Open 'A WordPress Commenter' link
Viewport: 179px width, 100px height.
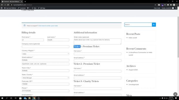click(137, 52)
